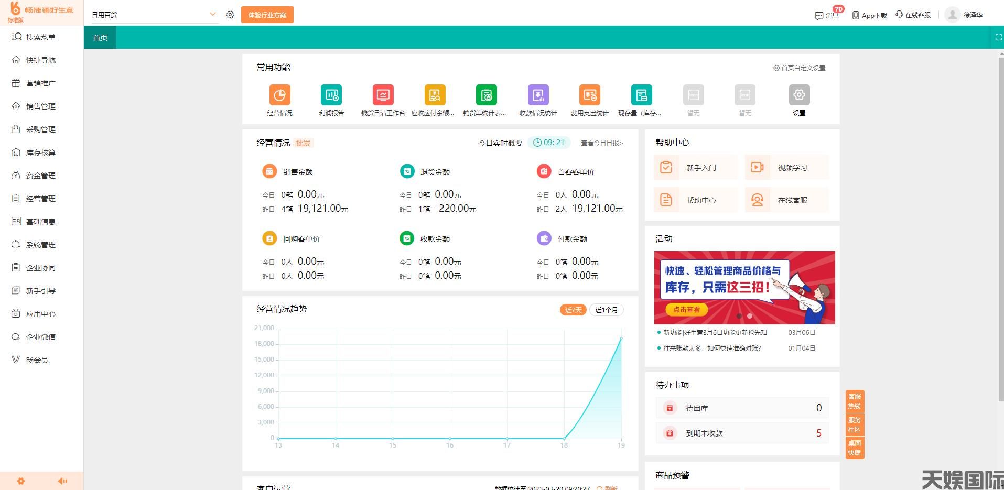
Task: Open the 营销推广 sidebar menu
Action: 41,83
